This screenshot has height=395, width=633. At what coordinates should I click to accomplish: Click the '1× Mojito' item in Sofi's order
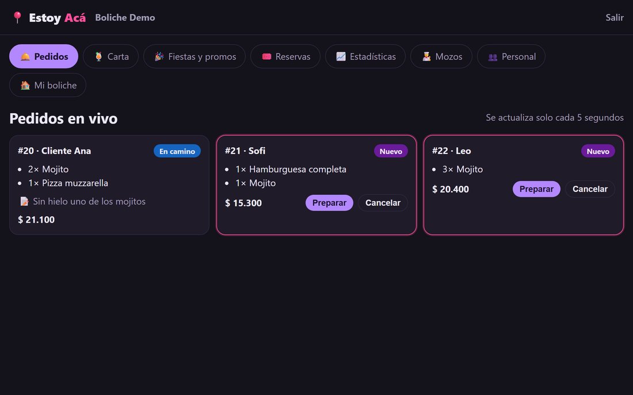[256, 183]
